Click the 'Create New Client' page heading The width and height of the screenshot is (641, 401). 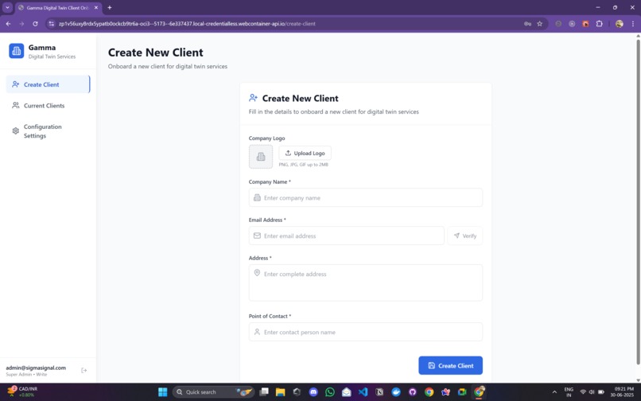click(x=155, y=53)
